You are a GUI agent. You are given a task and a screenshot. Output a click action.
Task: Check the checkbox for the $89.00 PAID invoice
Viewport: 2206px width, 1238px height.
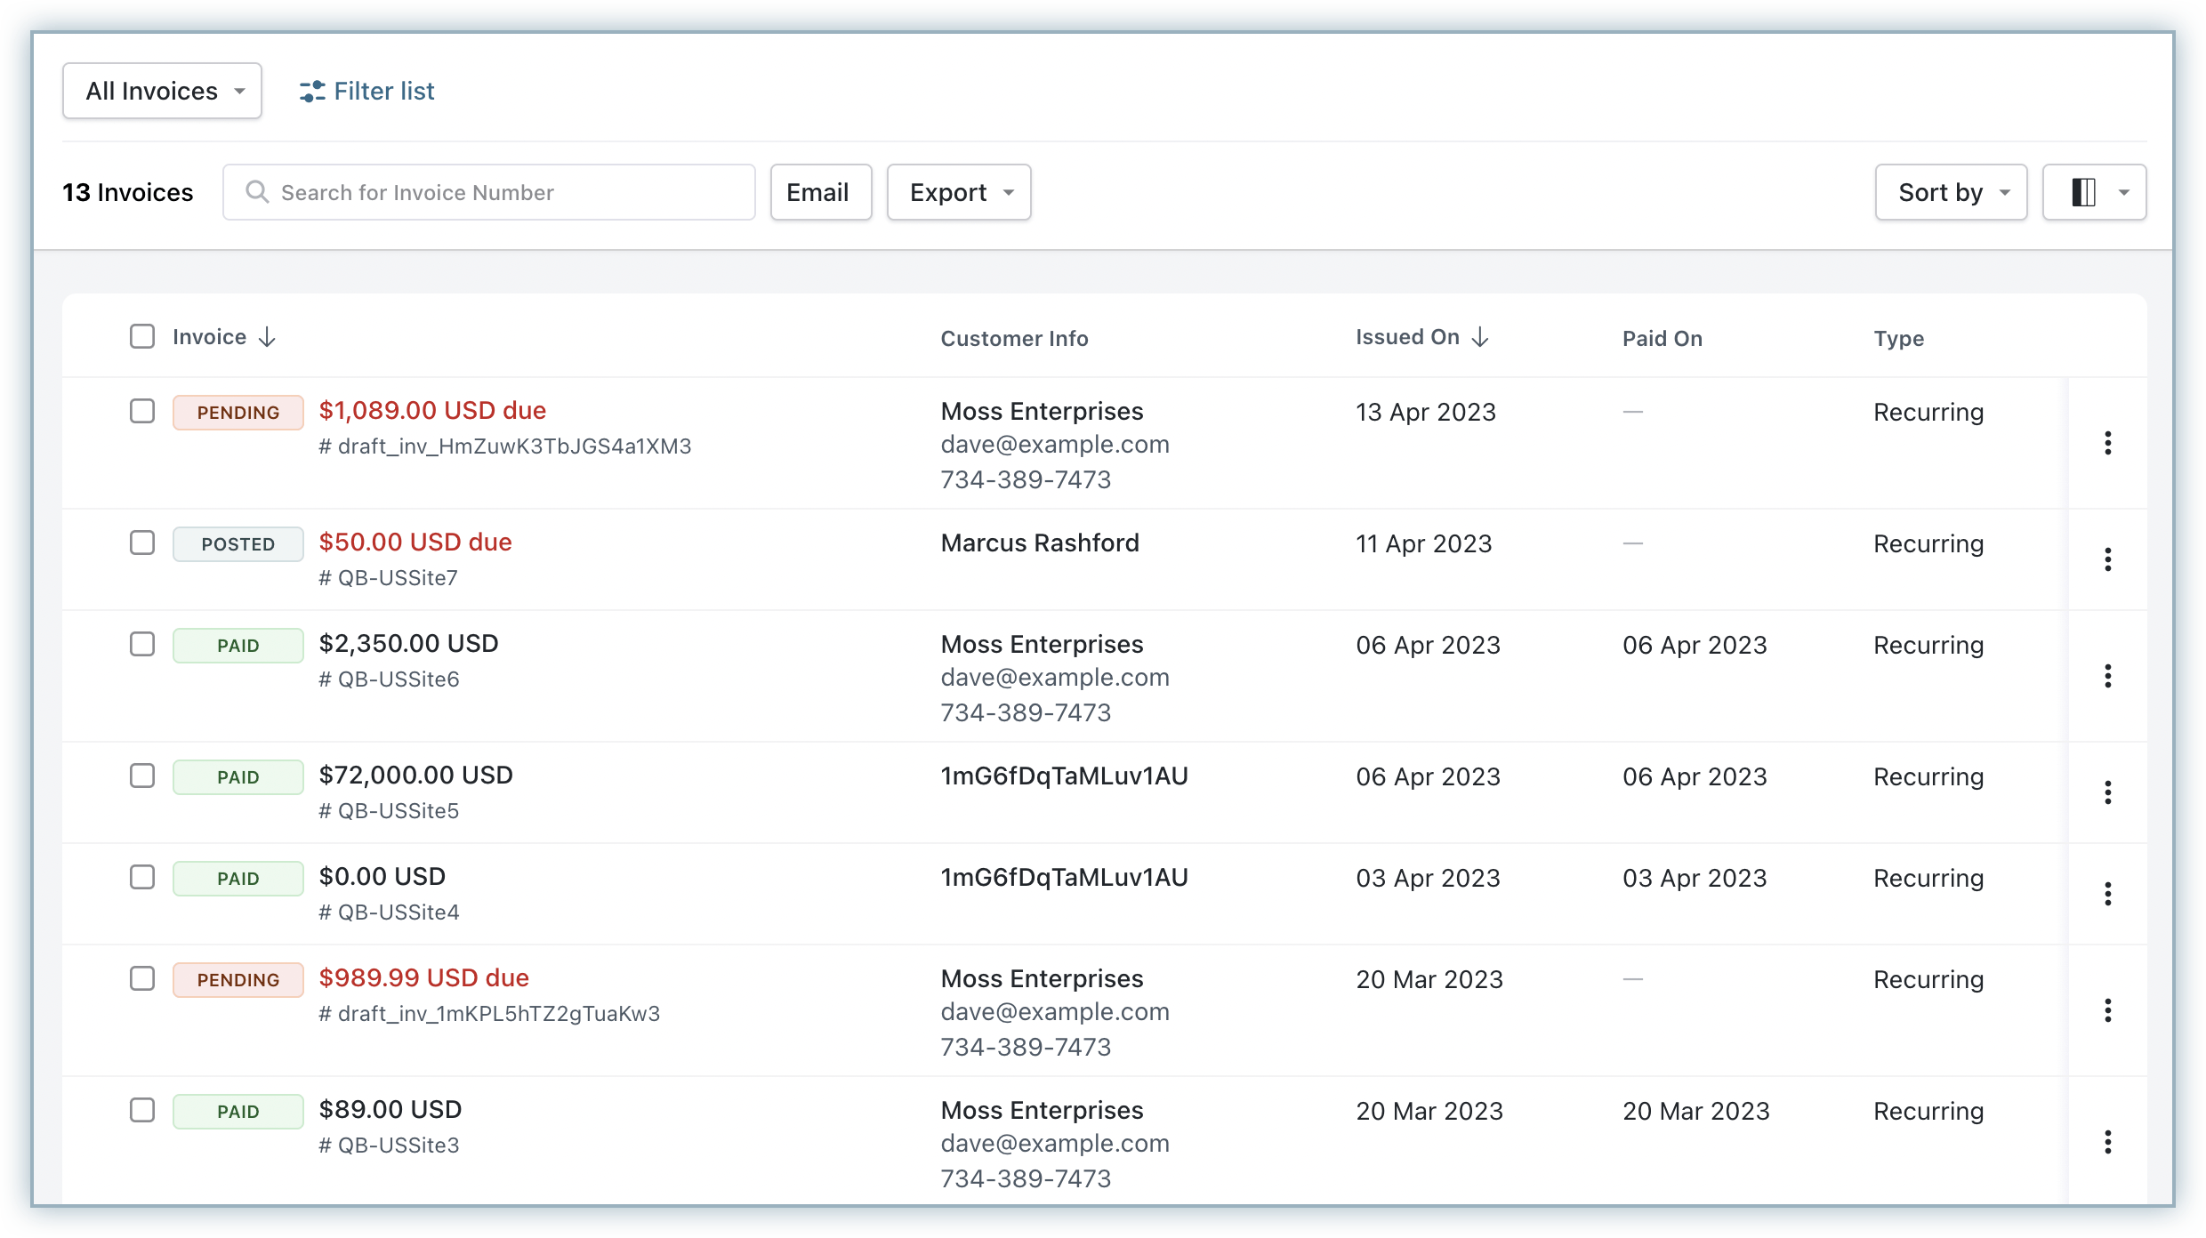(142, 1110)
